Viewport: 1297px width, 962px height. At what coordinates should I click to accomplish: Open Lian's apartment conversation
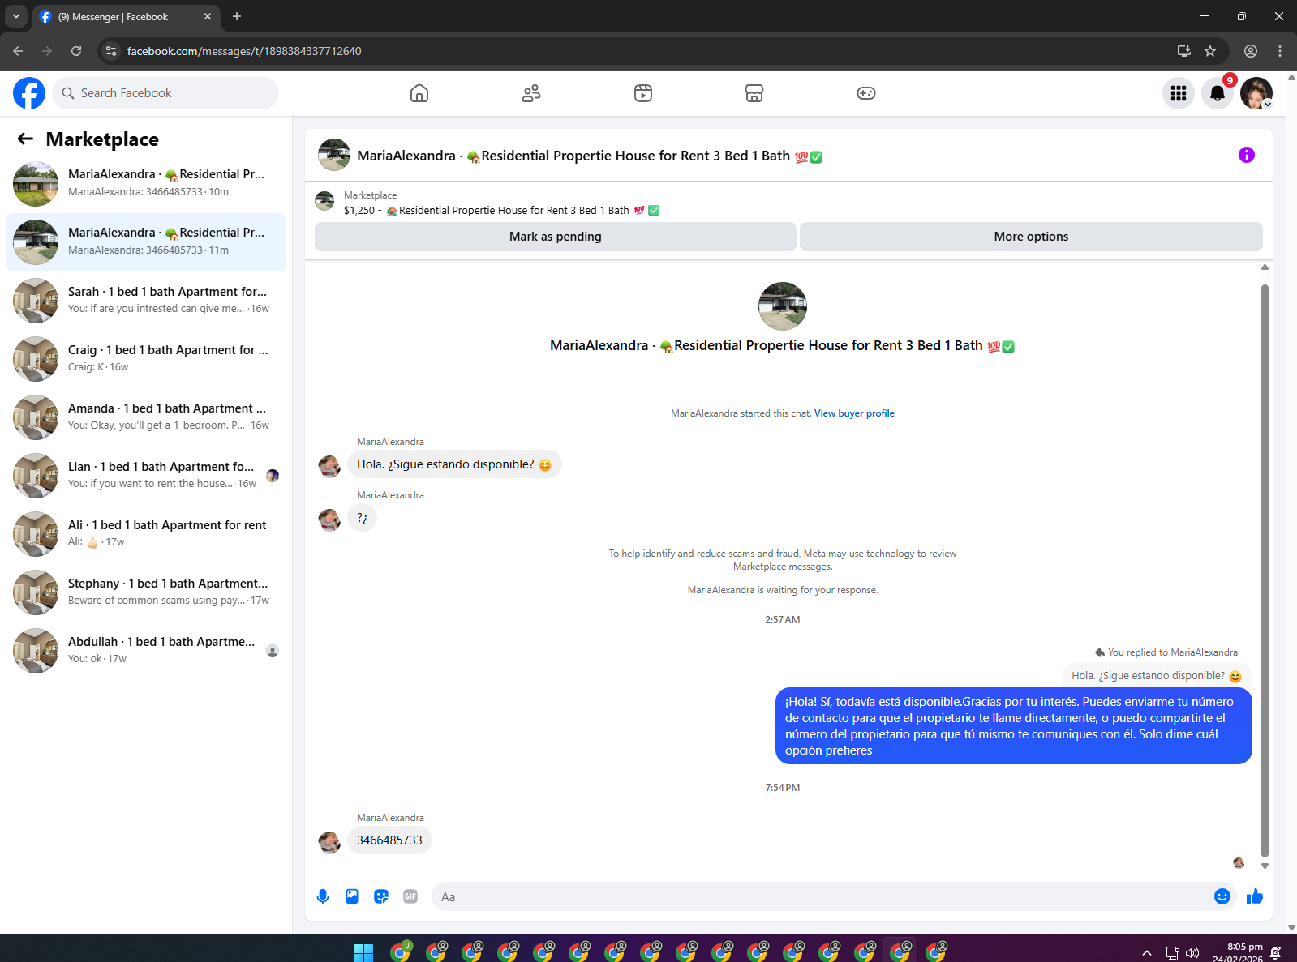pyautogui.click(x=146, y=476)
